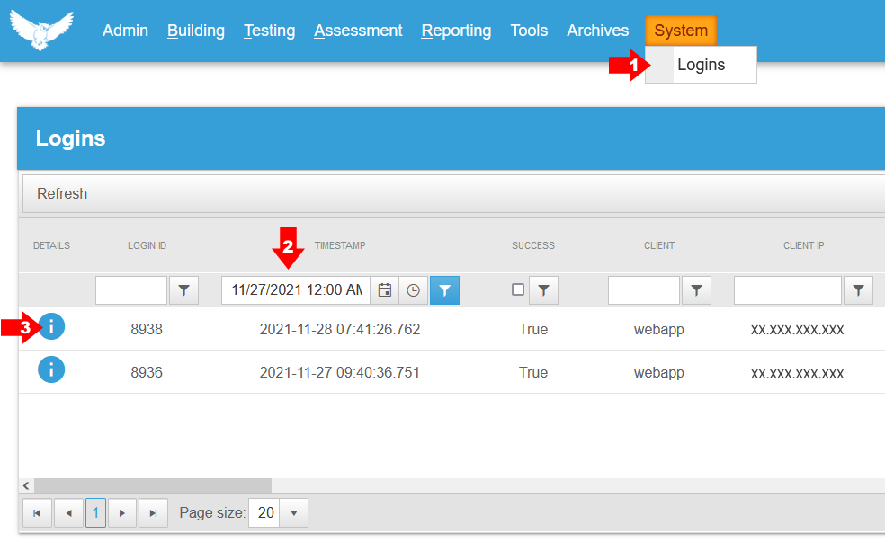Select Logins from the System submenu

coord(701,65)
